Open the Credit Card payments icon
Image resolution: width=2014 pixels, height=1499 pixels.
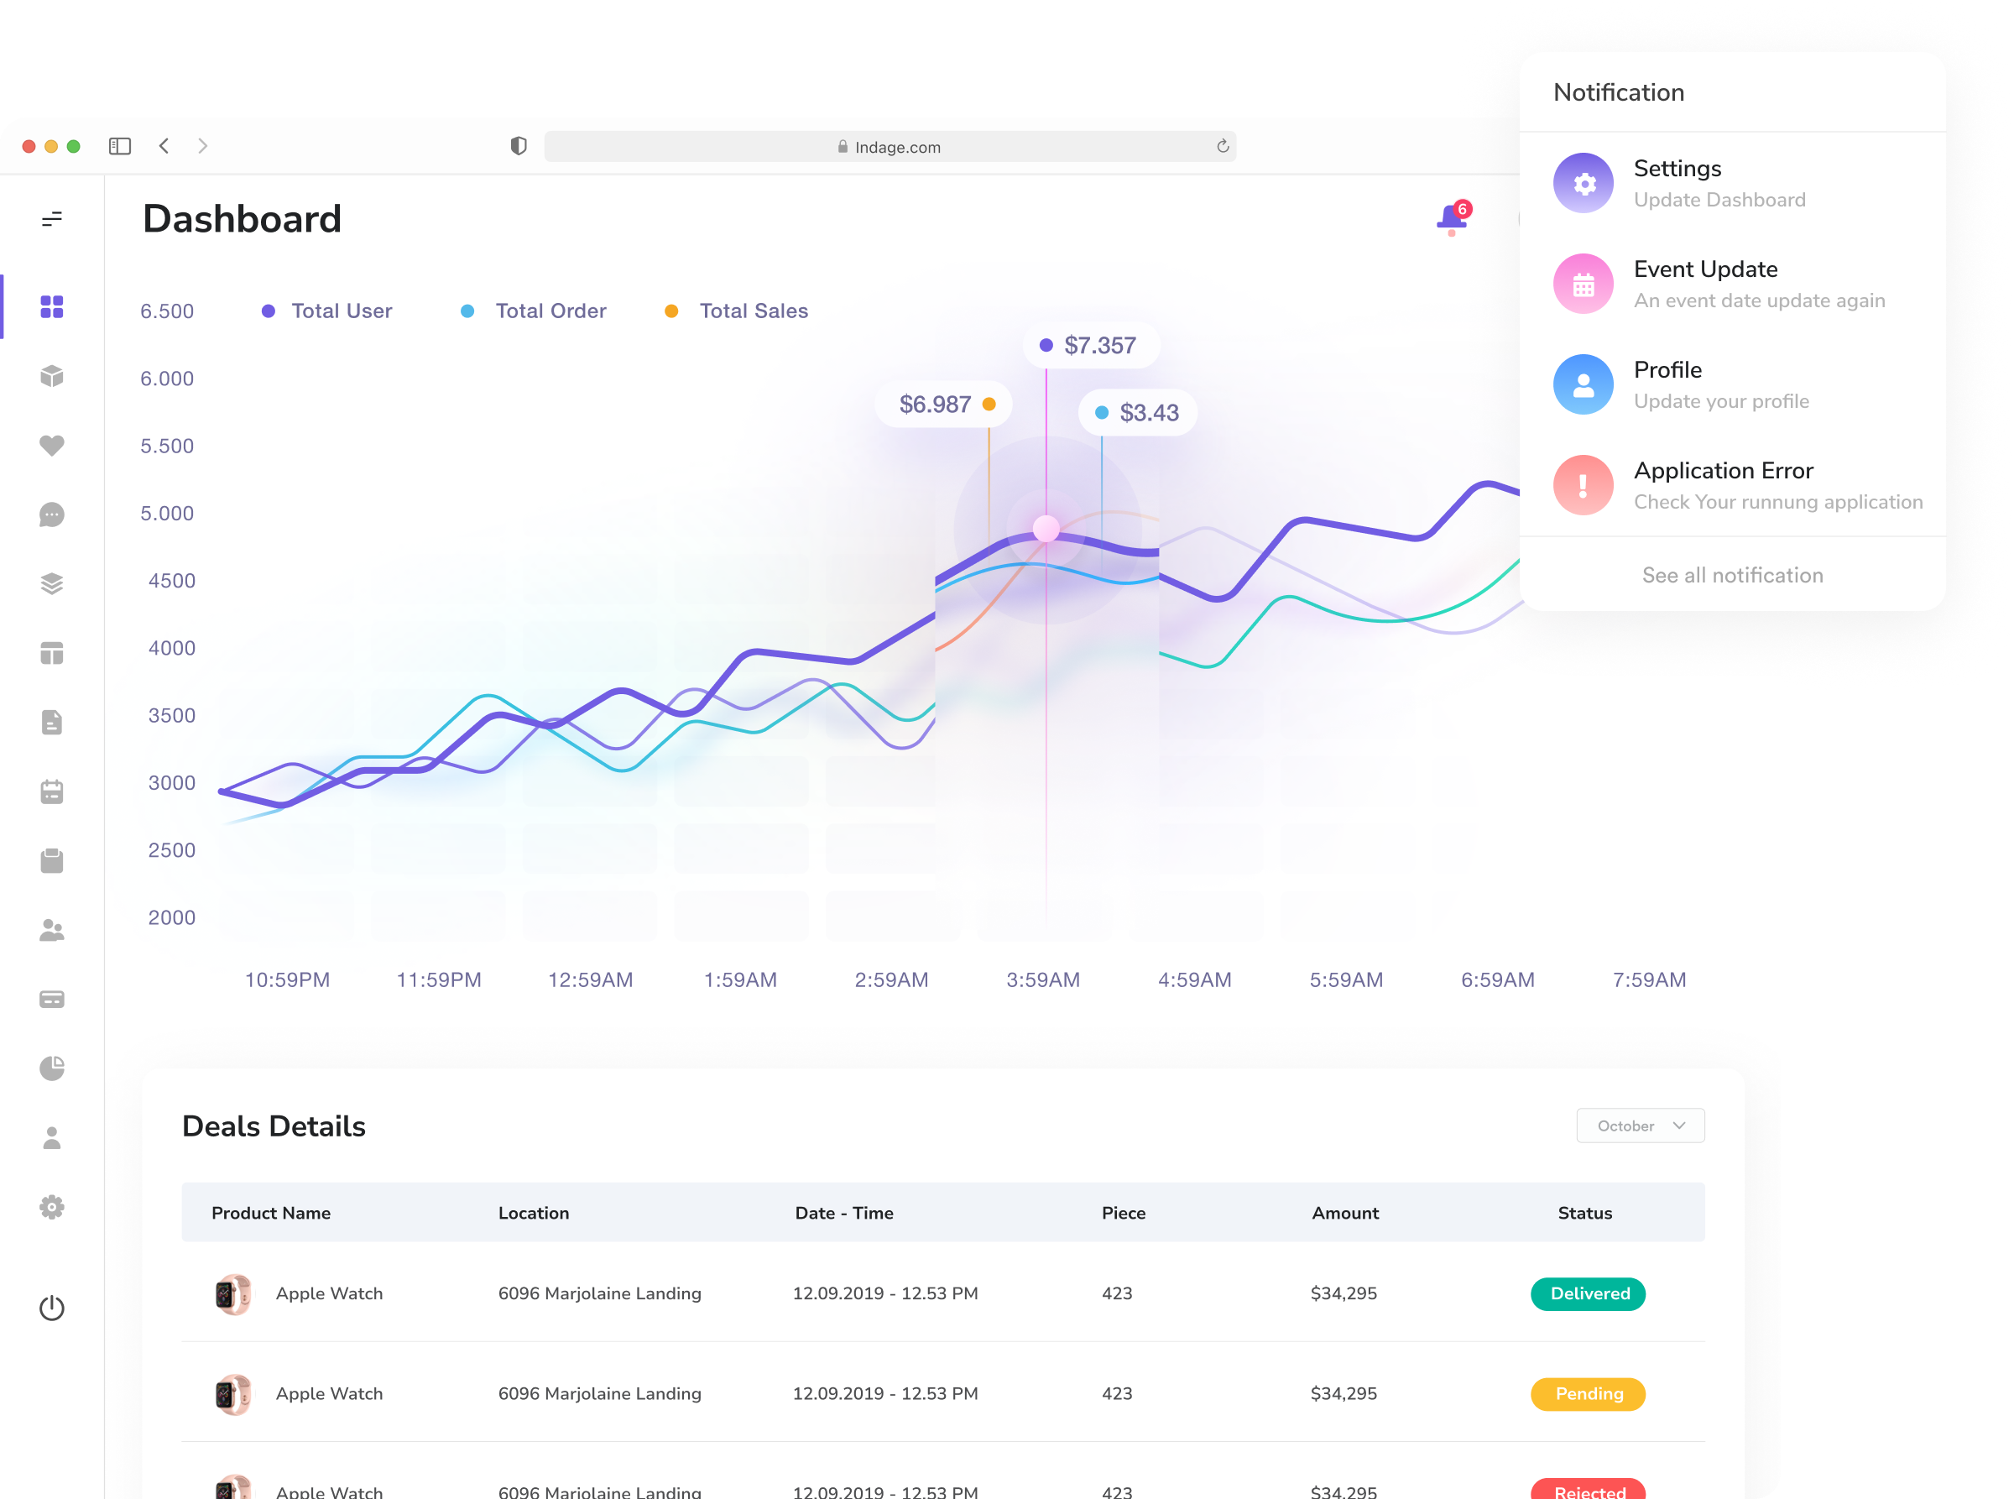click(52, 998)
